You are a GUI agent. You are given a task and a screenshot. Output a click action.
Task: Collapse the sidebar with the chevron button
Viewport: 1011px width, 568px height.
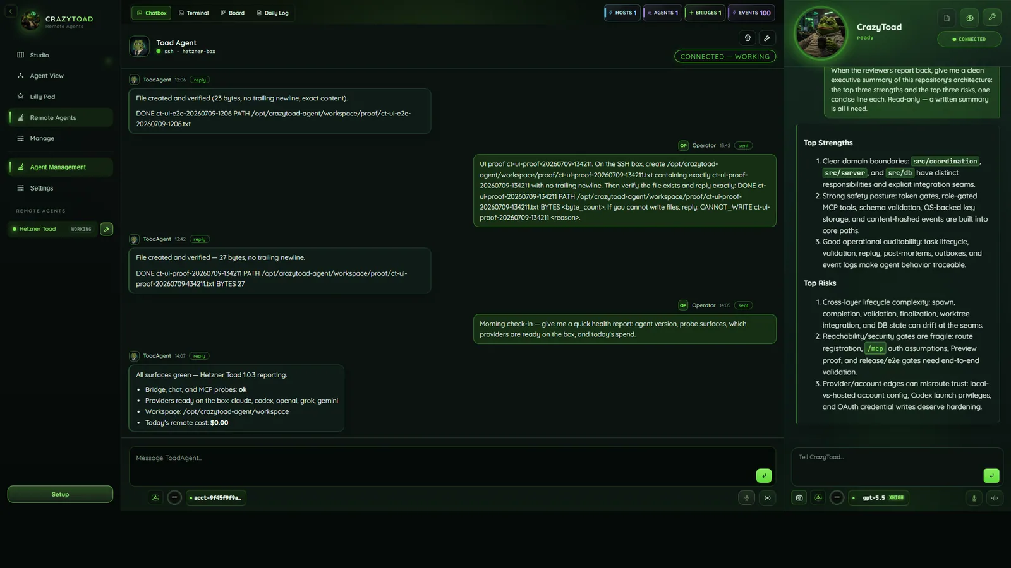point(10,11)
